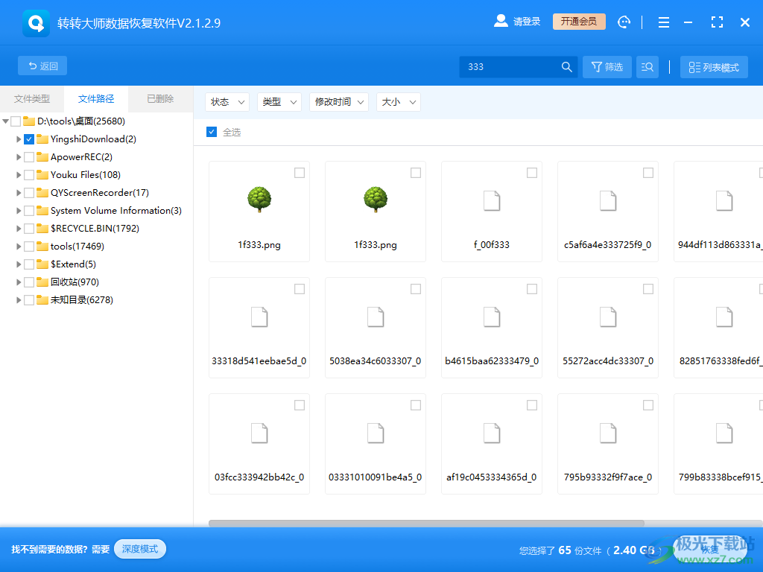Open the advanced search icon beside 筛选
Viewport: 763px width, 572px height.
[x=648, y=67]
